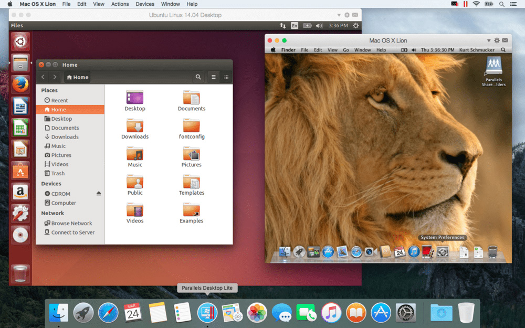
Task: Click the Amazon icon in Ubuntu launcher
Action: coord(20,192)
